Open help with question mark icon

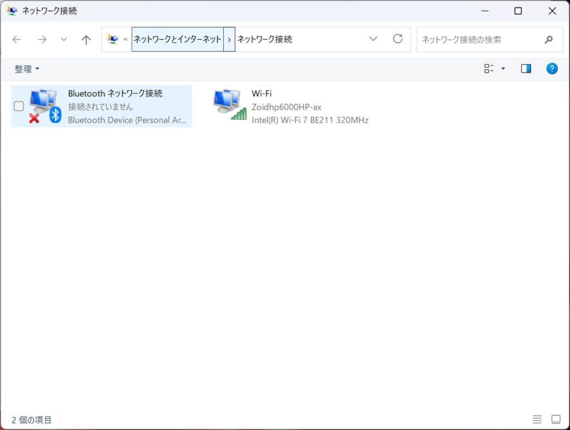[x=552, y=69]
